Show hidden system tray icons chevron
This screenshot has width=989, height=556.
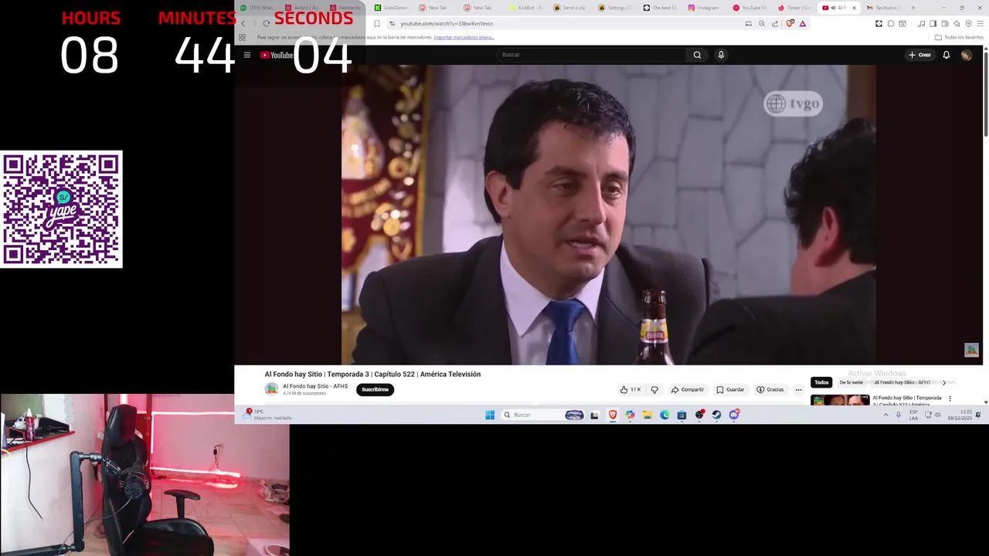pos(885,415)
